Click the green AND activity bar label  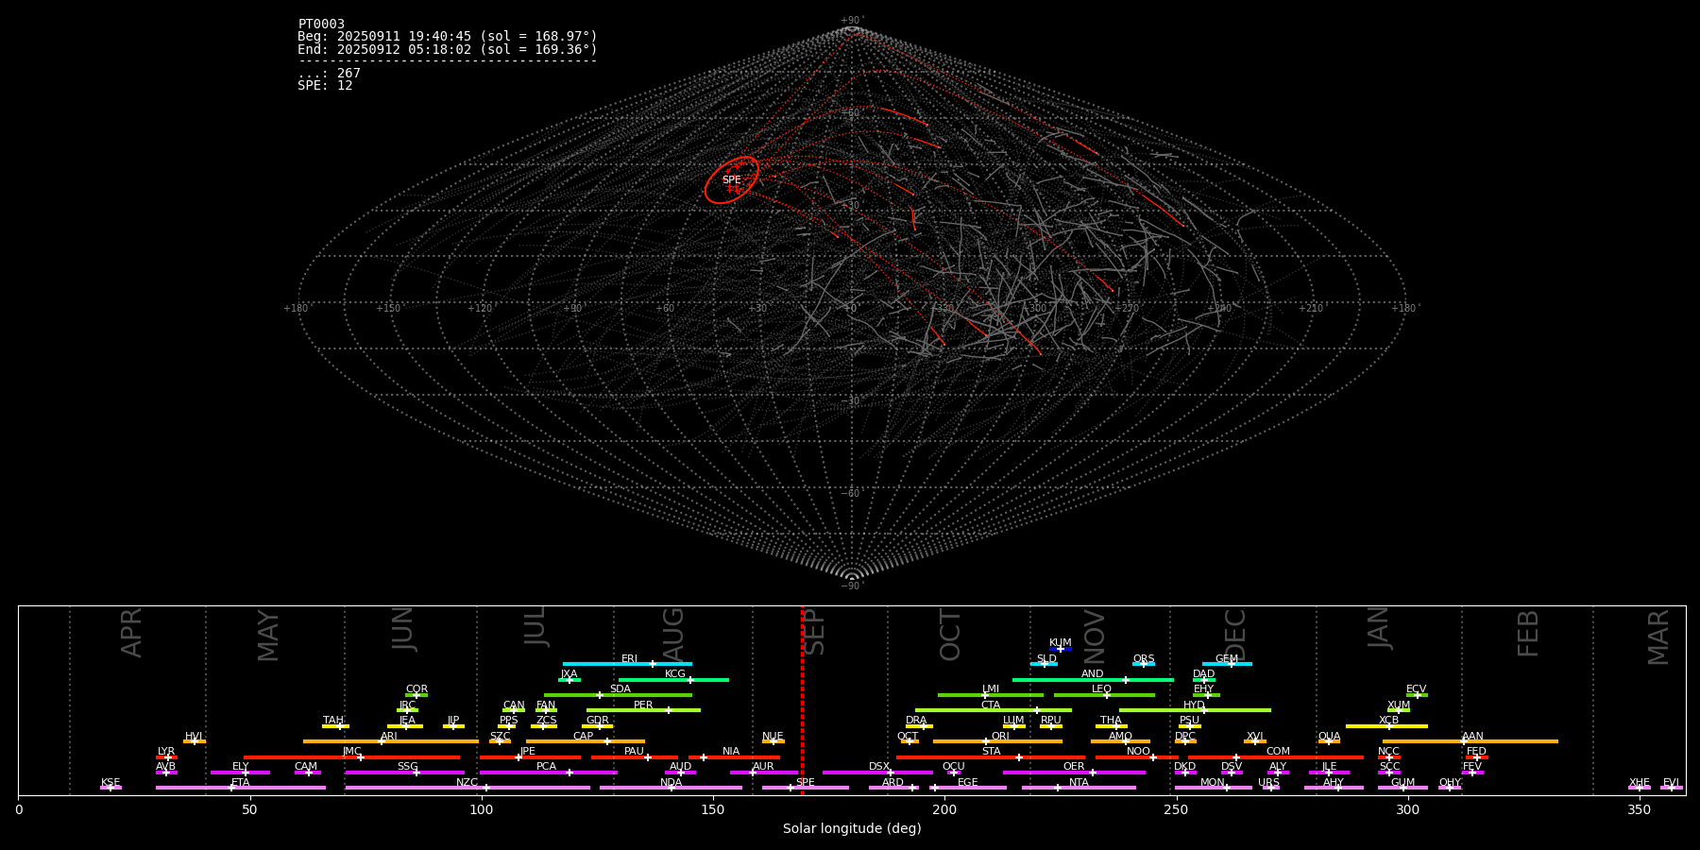point(1092,673)
